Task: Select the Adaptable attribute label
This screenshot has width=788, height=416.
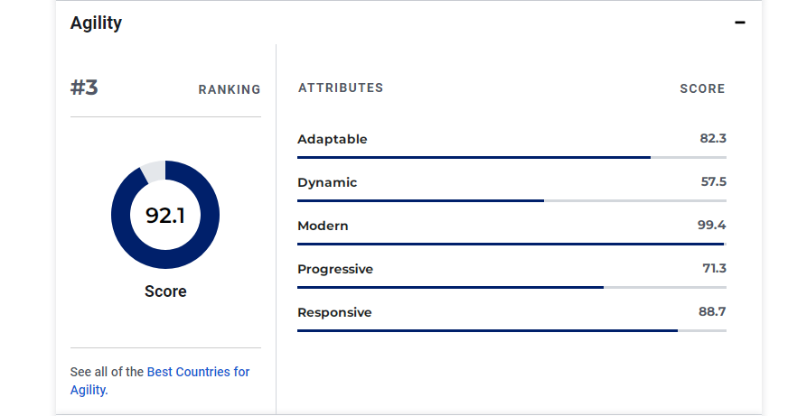Action: 333,139
